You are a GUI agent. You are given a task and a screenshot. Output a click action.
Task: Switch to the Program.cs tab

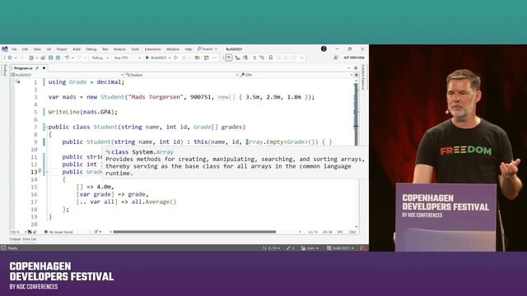[x=23, y=68]
